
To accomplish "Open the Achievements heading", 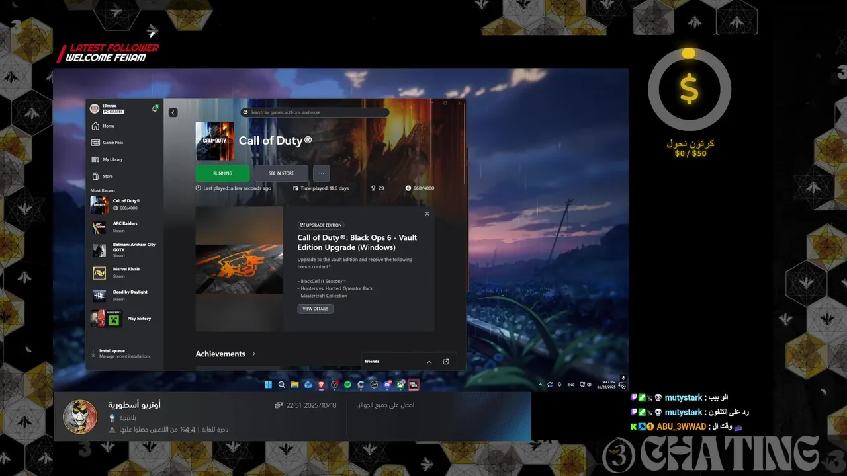I will (x=220, y=354).
